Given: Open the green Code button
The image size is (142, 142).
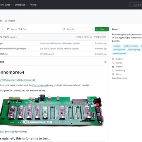Looking at the screenshot, I should point(102,29).
